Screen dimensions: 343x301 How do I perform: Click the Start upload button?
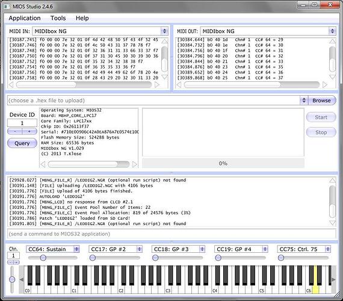(x=321, y=117)
